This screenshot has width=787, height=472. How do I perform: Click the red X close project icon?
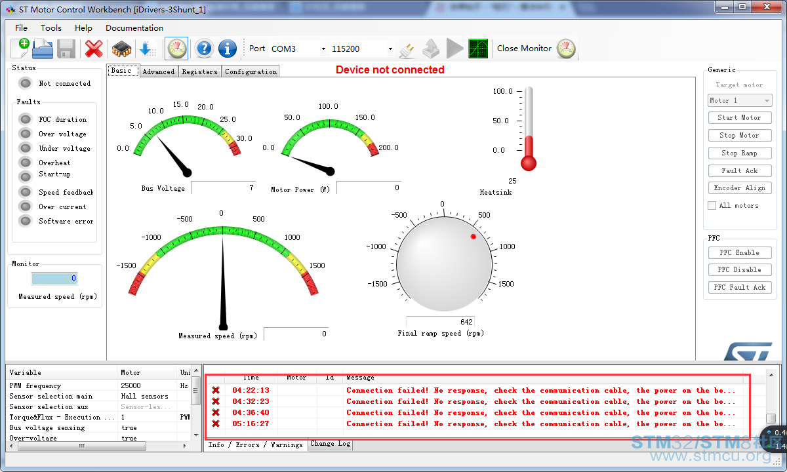[94, 49]
